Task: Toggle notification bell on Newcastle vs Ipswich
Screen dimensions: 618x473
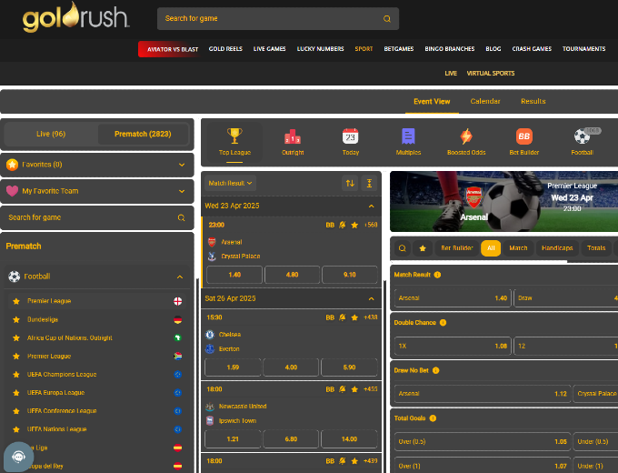Action: (x=342, y=389)
